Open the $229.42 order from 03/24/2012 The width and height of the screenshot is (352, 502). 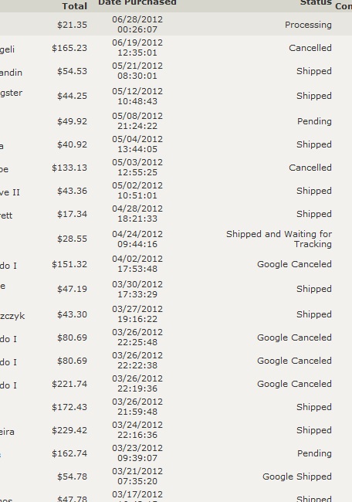[x=176, y=429]
